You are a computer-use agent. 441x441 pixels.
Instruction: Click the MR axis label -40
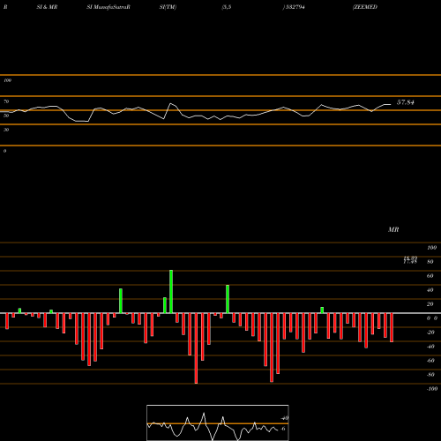pyautogui.click(x=430, y=347)
